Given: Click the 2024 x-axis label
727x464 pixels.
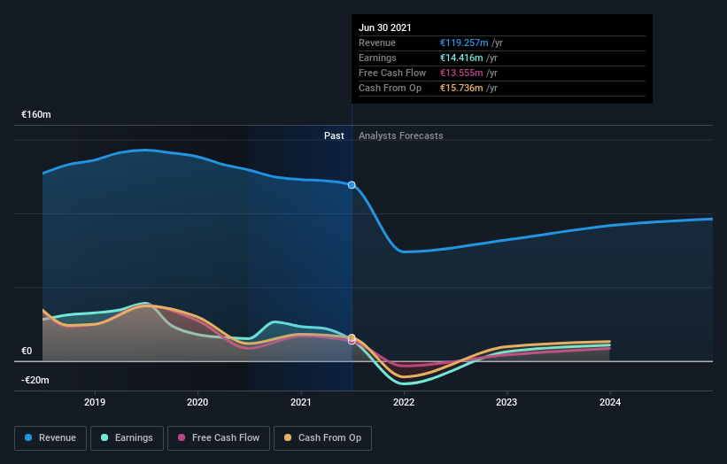Looking at the screenshot, I should click(x=610, y=402).
